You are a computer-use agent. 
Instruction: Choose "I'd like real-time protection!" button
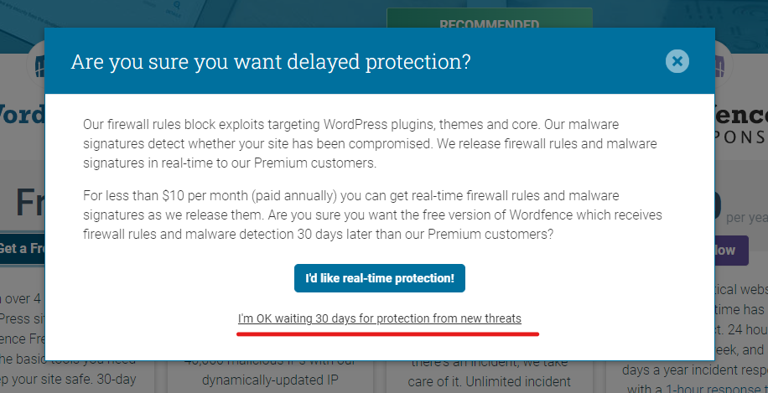380,278
